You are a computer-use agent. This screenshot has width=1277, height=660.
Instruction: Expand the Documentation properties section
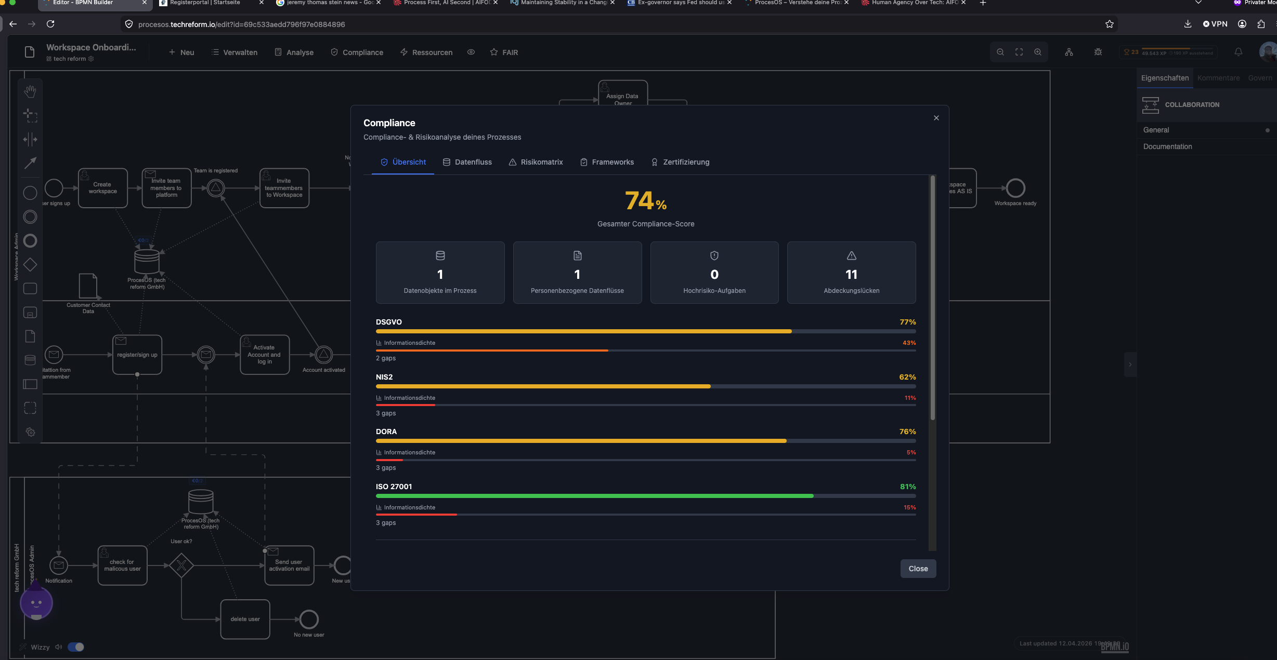(x=1206, y=146)
